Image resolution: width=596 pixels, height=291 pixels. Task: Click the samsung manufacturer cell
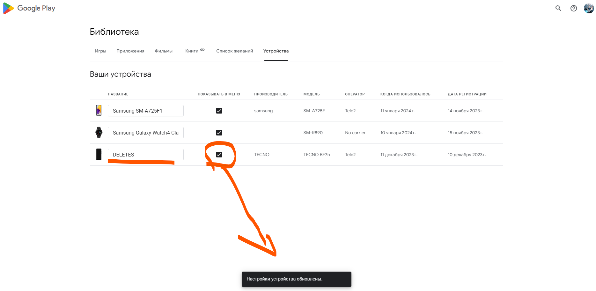click(x=263, y=111)
